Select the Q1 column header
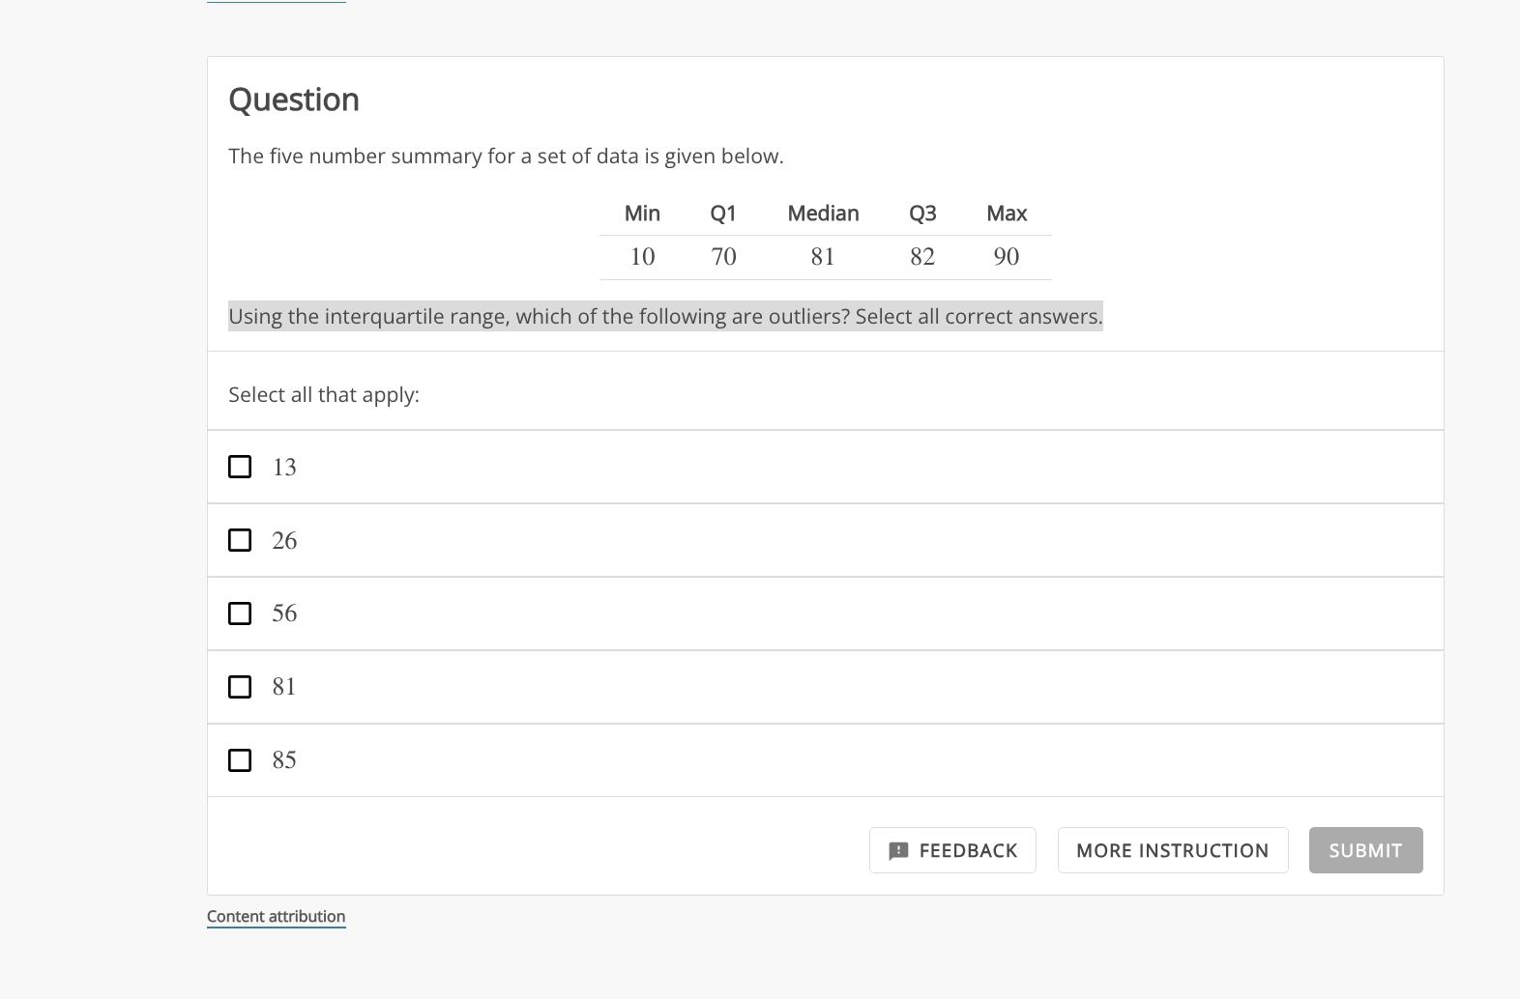1520x999 pixels. (723, 214)
